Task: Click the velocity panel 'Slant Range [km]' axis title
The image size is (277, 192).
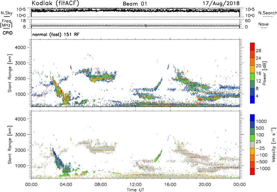Action: click(x=10, y=145)
